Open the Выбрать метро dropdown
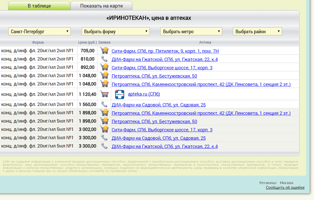The image size is (314, 200). pyautogui.click(x=191, y=32)
